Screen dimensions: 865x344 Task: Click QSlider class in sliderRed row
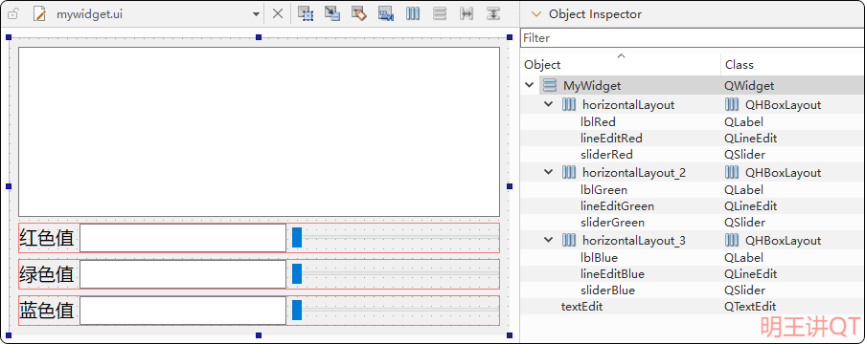click(x=744, y=155)
